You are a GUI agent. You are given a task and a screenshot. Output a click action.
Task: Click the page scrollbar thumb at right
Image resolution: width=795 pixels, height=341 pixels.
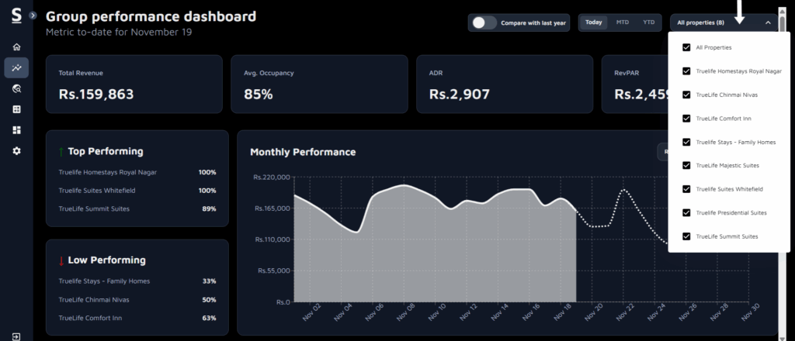[x=782, y=22]
